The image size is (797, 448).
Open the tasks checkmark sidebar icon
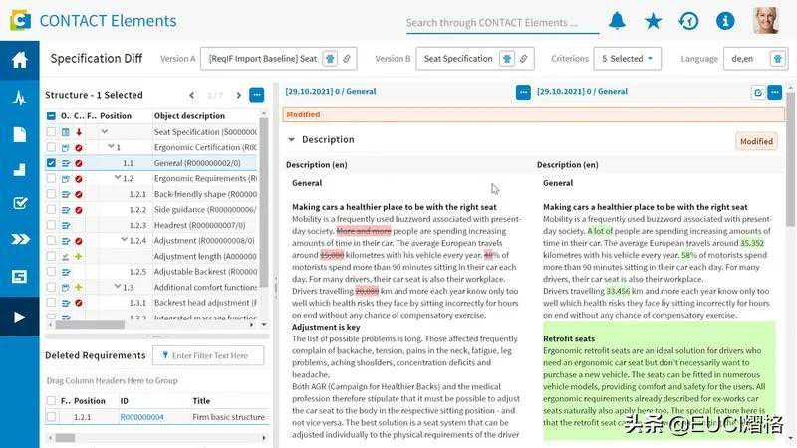(19, 203)
